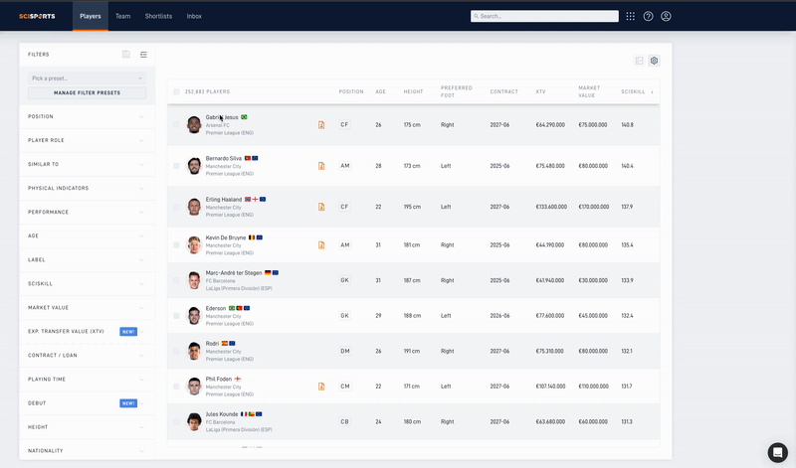Check the Rodri row checkbox
796x468 pixels.
[176, 351]
